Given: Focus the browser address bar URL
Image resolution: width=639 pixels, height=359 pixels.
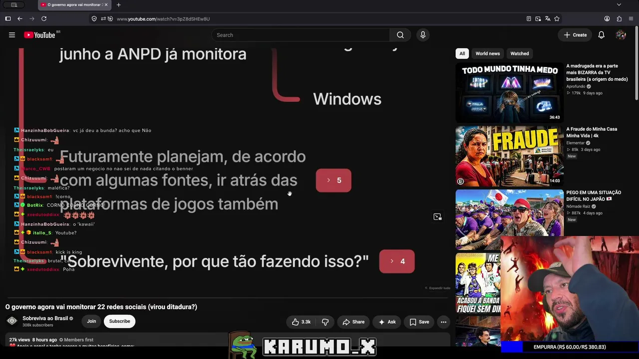Looking at the screenshot, I should tap(163, 19).
